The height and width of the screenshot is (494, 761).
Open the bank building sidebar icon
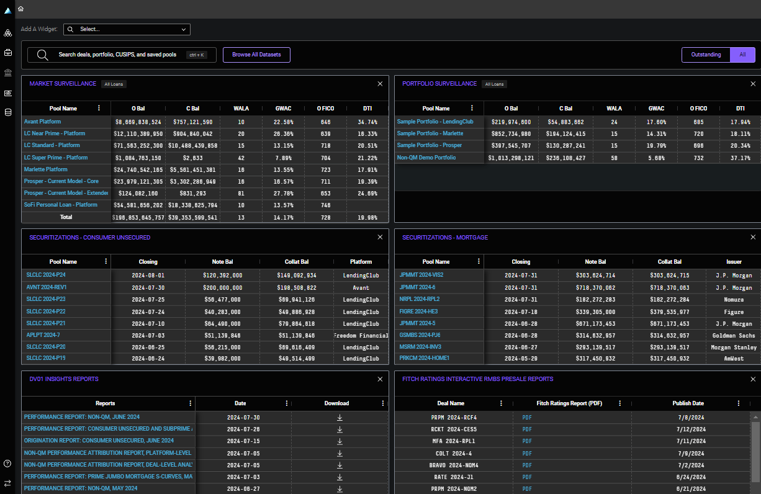(x=7, y=73)
